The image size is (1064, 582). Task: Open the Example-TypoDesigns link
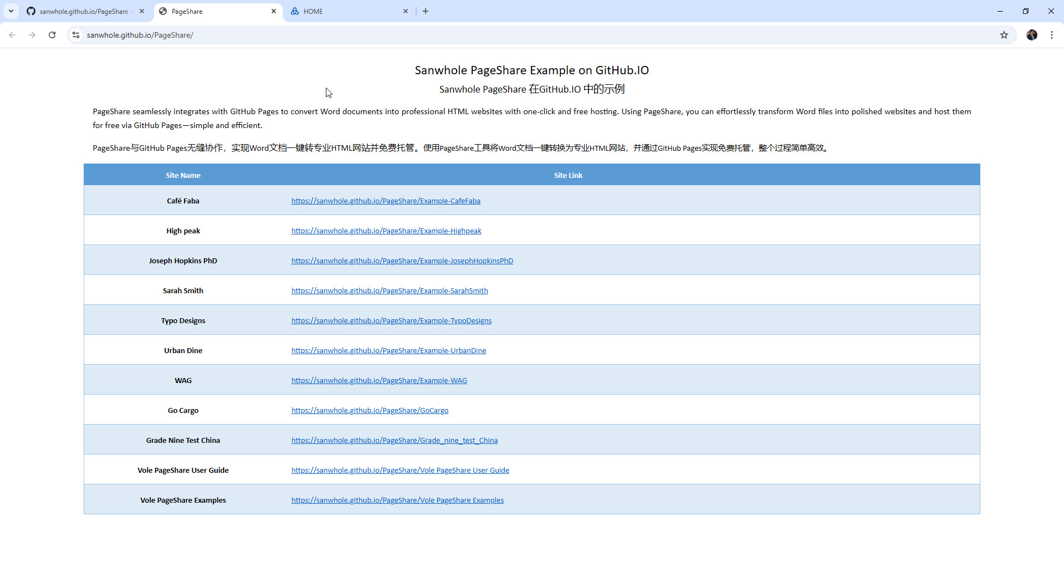click(391, 320)
